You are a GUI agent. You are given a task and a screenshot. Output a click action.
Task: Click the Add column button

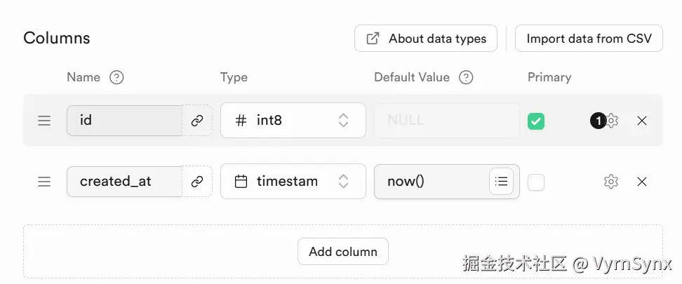click(343, 251)
